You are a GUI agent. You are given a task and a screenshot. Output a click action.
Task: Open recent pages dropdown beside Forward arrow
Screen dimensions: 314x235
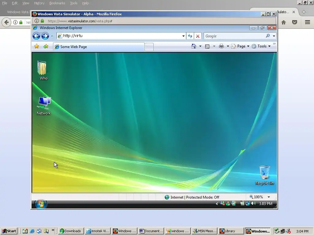(52, 36)
